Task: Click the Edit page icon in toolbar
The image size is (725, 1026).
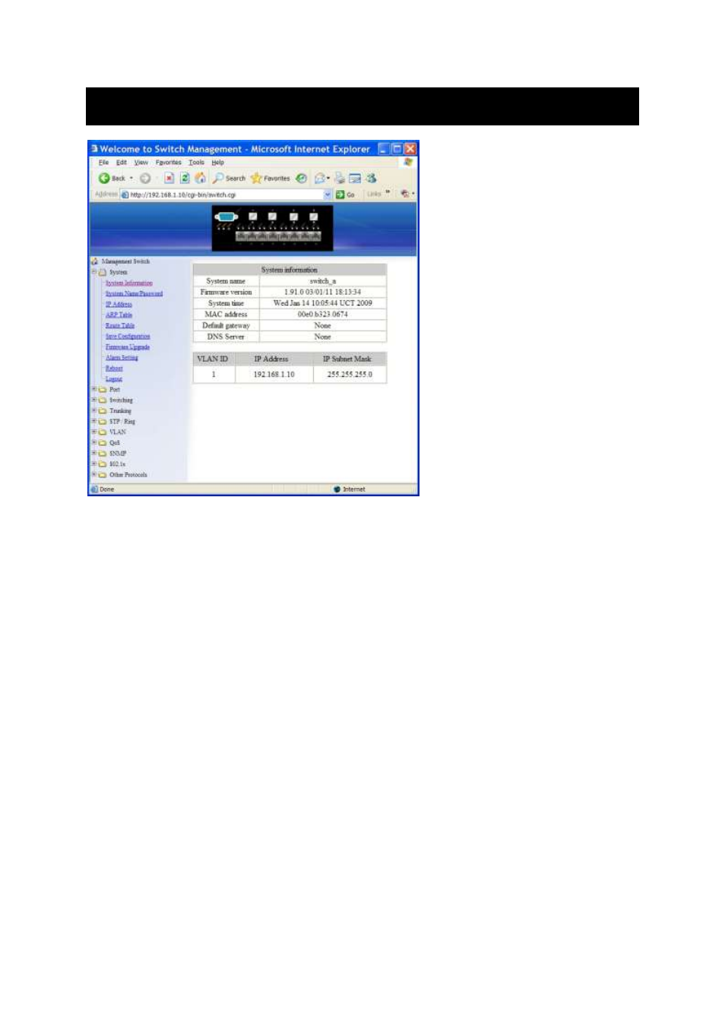Action: pos(355,179)
